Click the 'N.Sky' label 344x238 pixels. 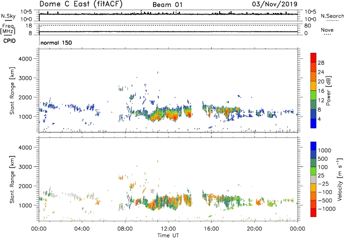(x=8, y=16)
